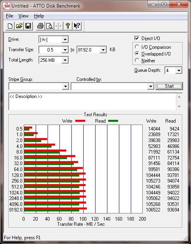Toggle the Direct I/O checkbox
This screenshot has height=244, width=191.
137,38
